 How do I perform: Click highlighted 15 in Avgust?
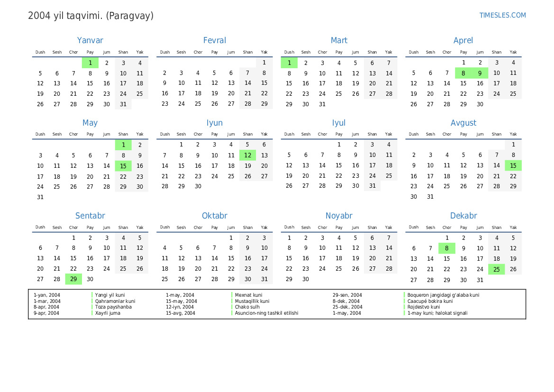[x=513, y=166]
